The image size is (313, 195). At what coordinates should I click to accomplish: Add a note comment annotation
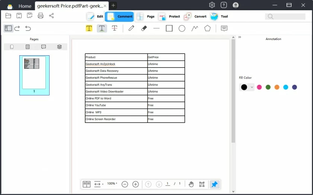pyautogui.click(x=224, y=28)
